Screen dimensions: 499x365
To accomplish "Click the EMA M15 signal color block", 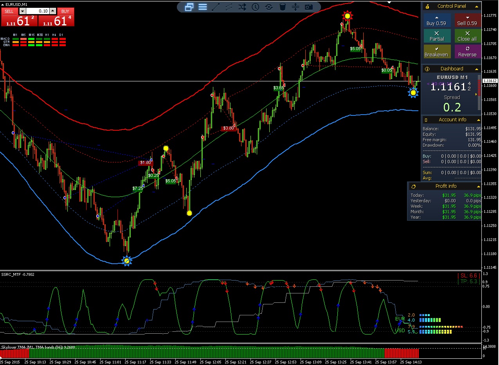I will [x=31, y=45].
